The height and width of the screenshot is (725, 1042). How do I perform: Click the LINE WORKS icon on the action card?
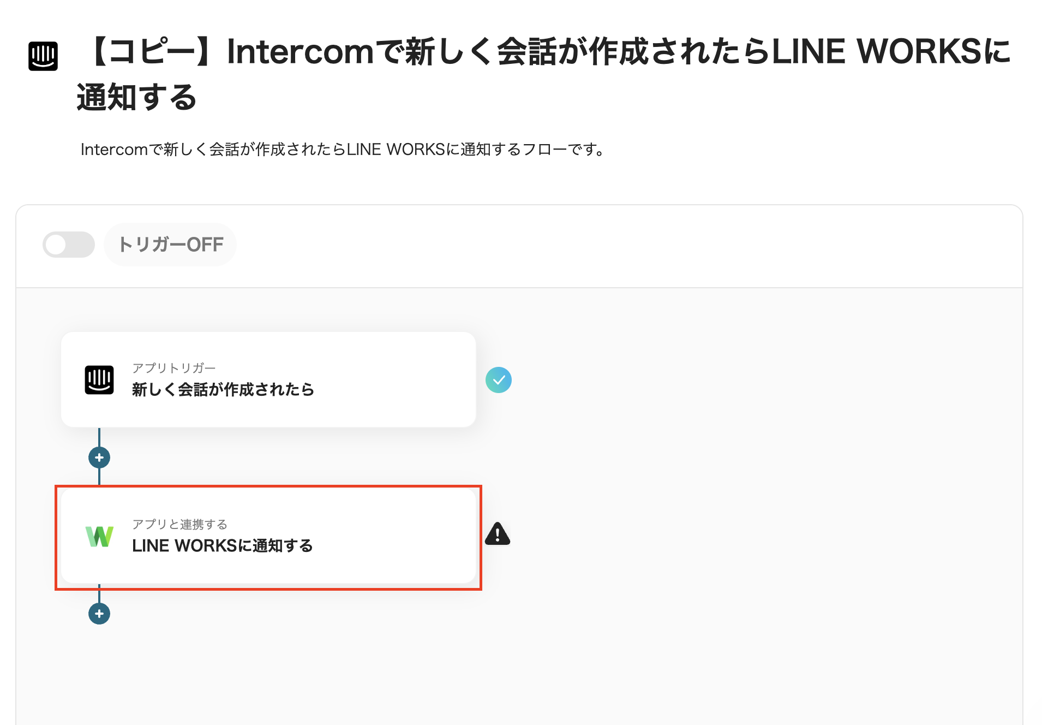99,536
